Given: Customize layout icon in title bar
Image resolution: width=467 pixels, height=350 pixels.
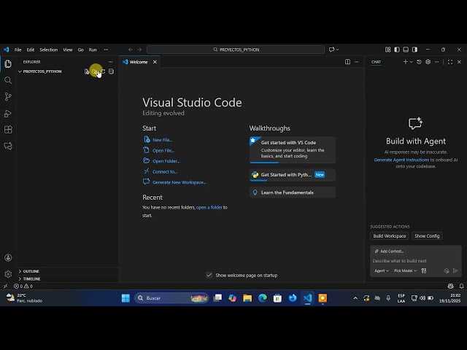Looking at the screenshot, I should pyautogui.click(x=387, y=50).
